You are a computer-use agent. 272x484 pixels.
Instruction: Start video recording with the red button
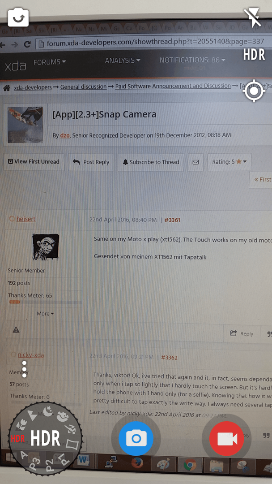pos(227,438)
